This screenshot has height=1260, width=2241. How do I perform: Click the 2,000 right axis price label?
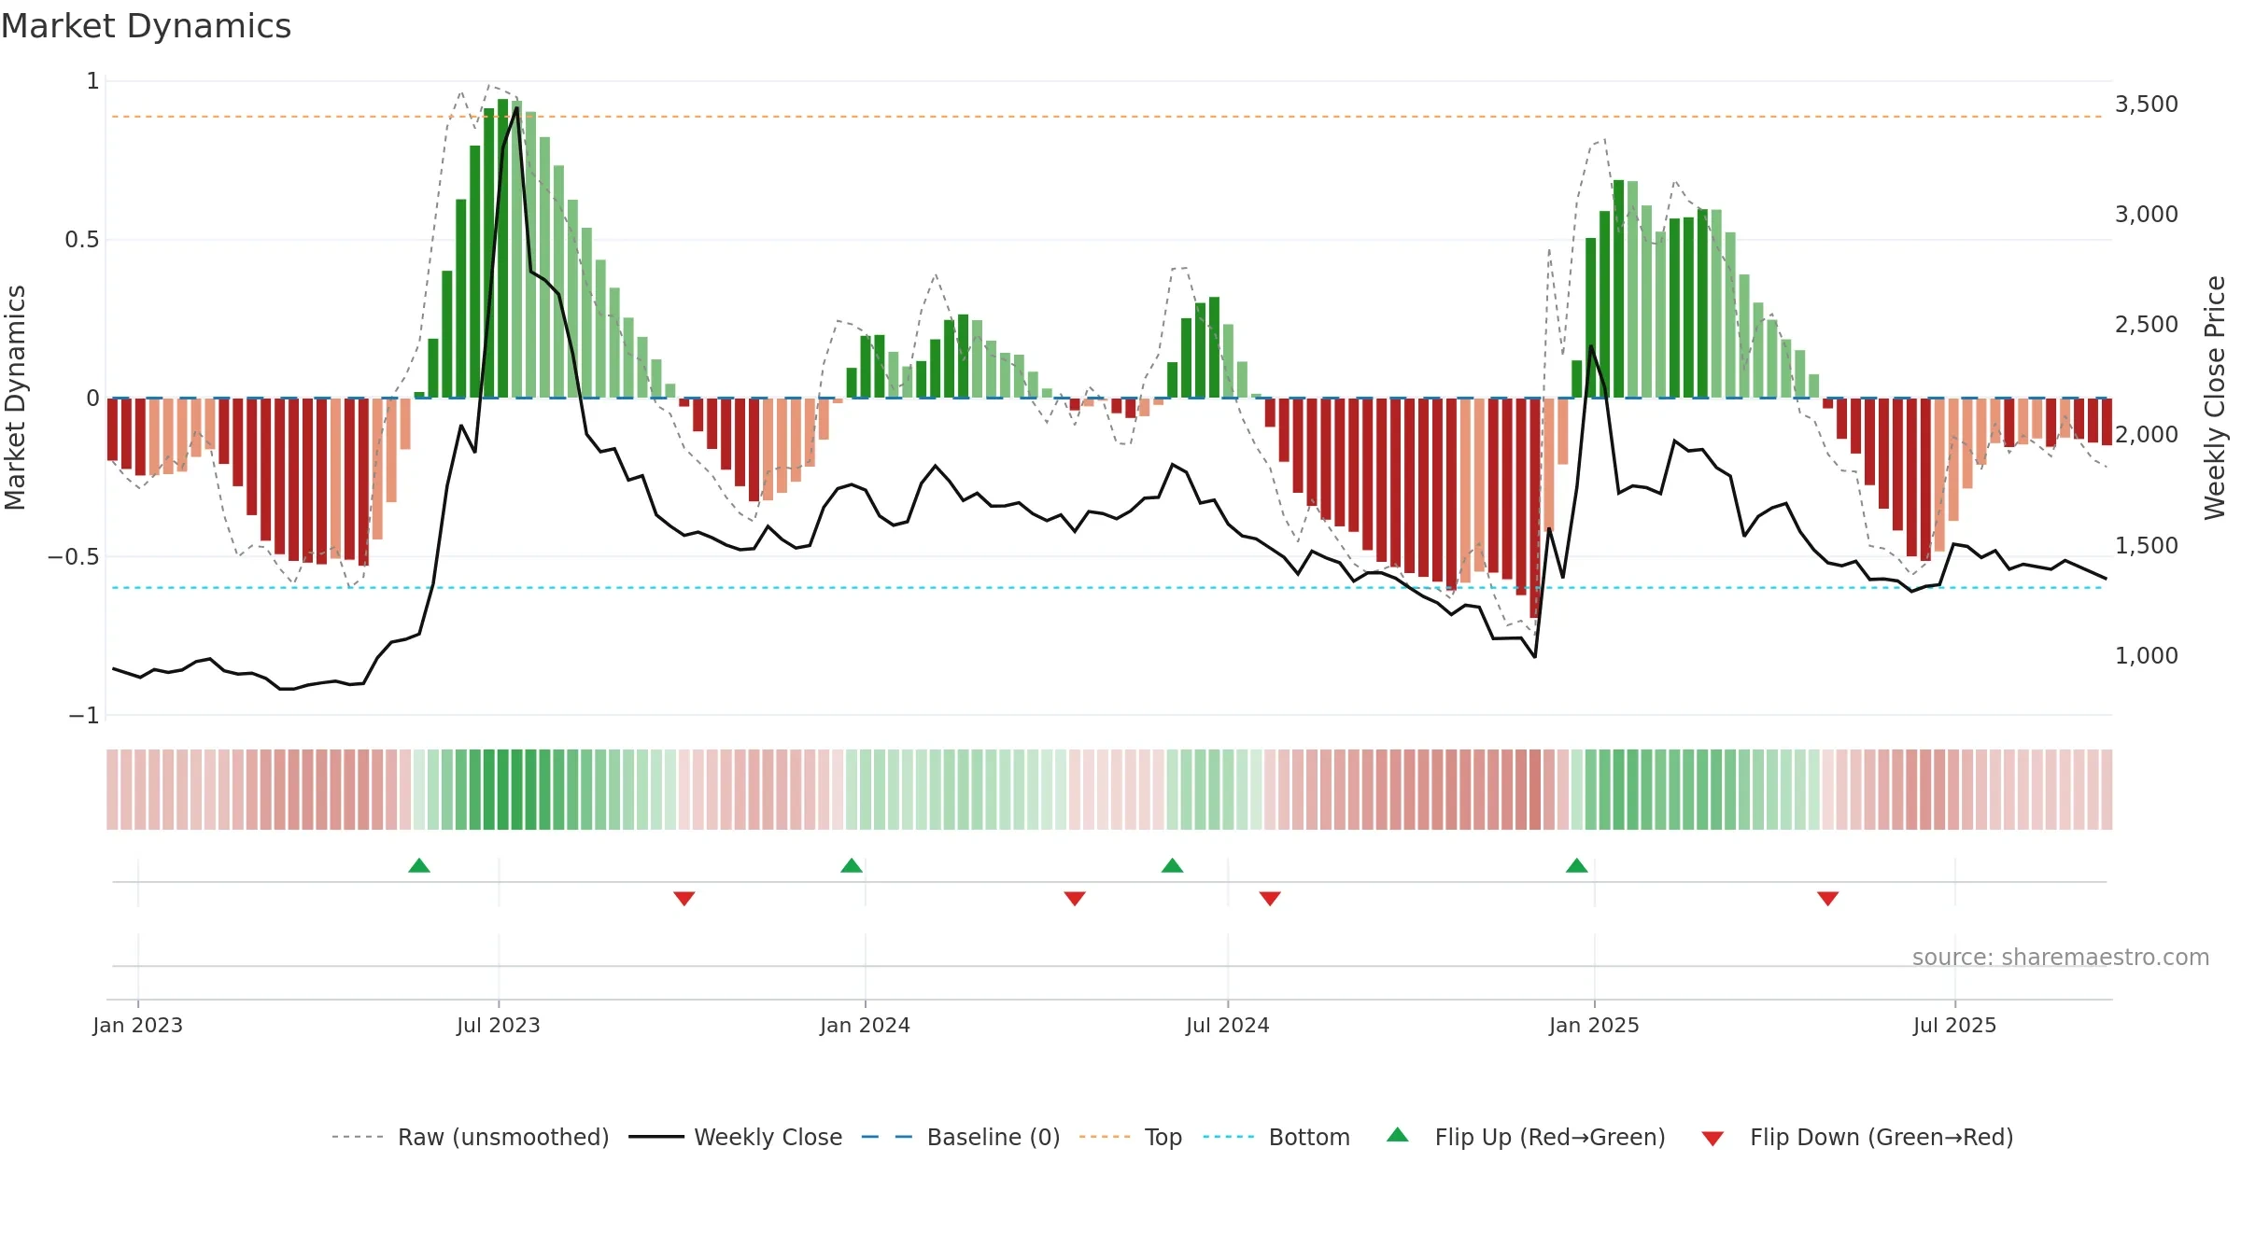point(2147,435)
